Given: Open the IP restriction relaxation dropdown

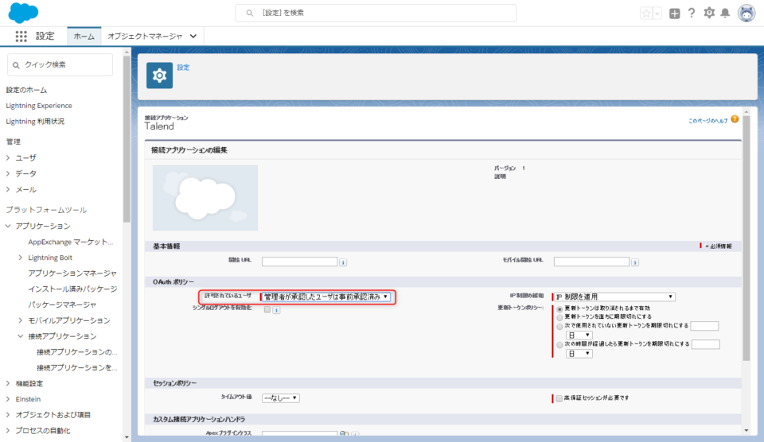Looking at the screenshot, I should coord(614,297).
